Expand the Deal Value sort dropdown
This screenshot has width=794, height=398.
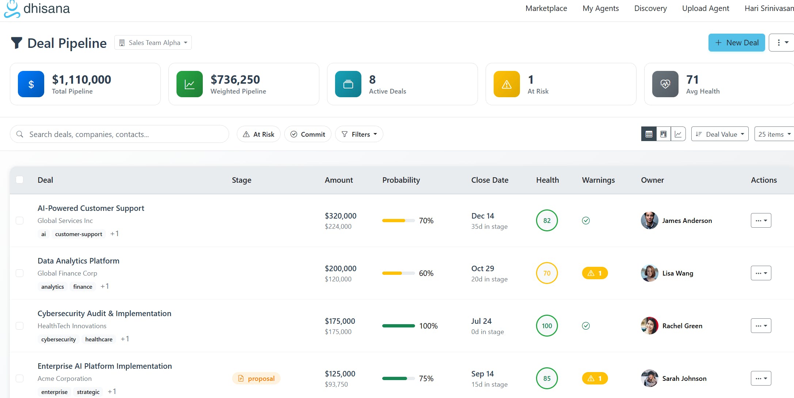[719, 134]
